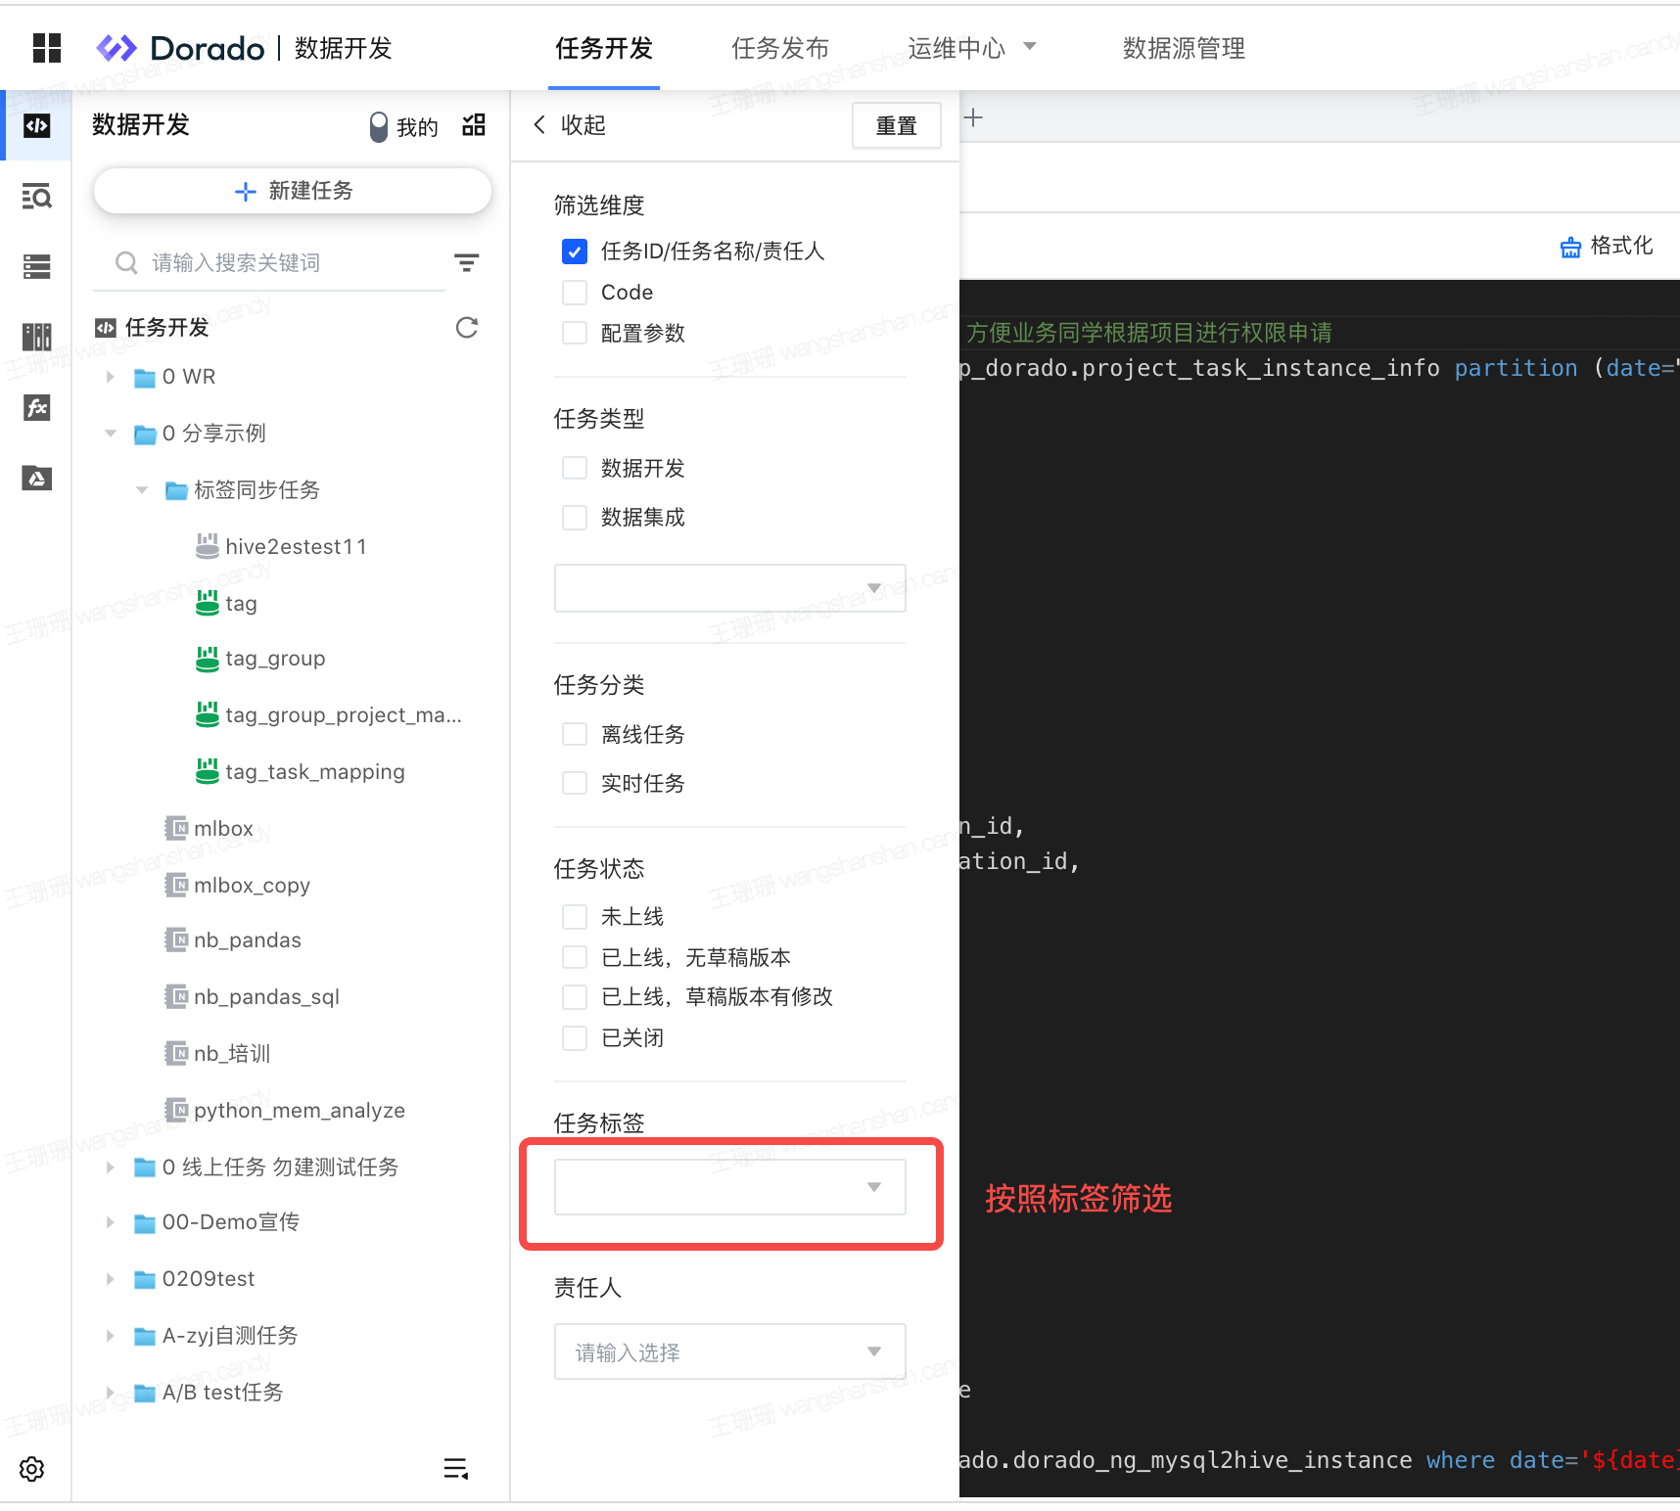Click the filter icon beside search box
1680x1511 pixels.
[x=466, y=262]
